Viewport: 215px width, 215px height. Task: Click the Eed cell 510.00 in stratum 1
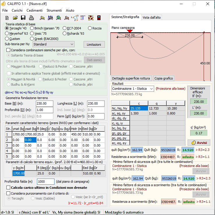point(88,134)
